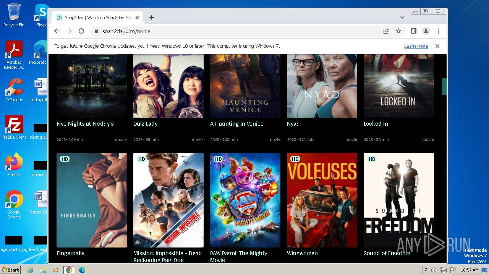Open Google Chrome desktop shortcut
The width and height of the screenshot is (489, 275).
14,204
